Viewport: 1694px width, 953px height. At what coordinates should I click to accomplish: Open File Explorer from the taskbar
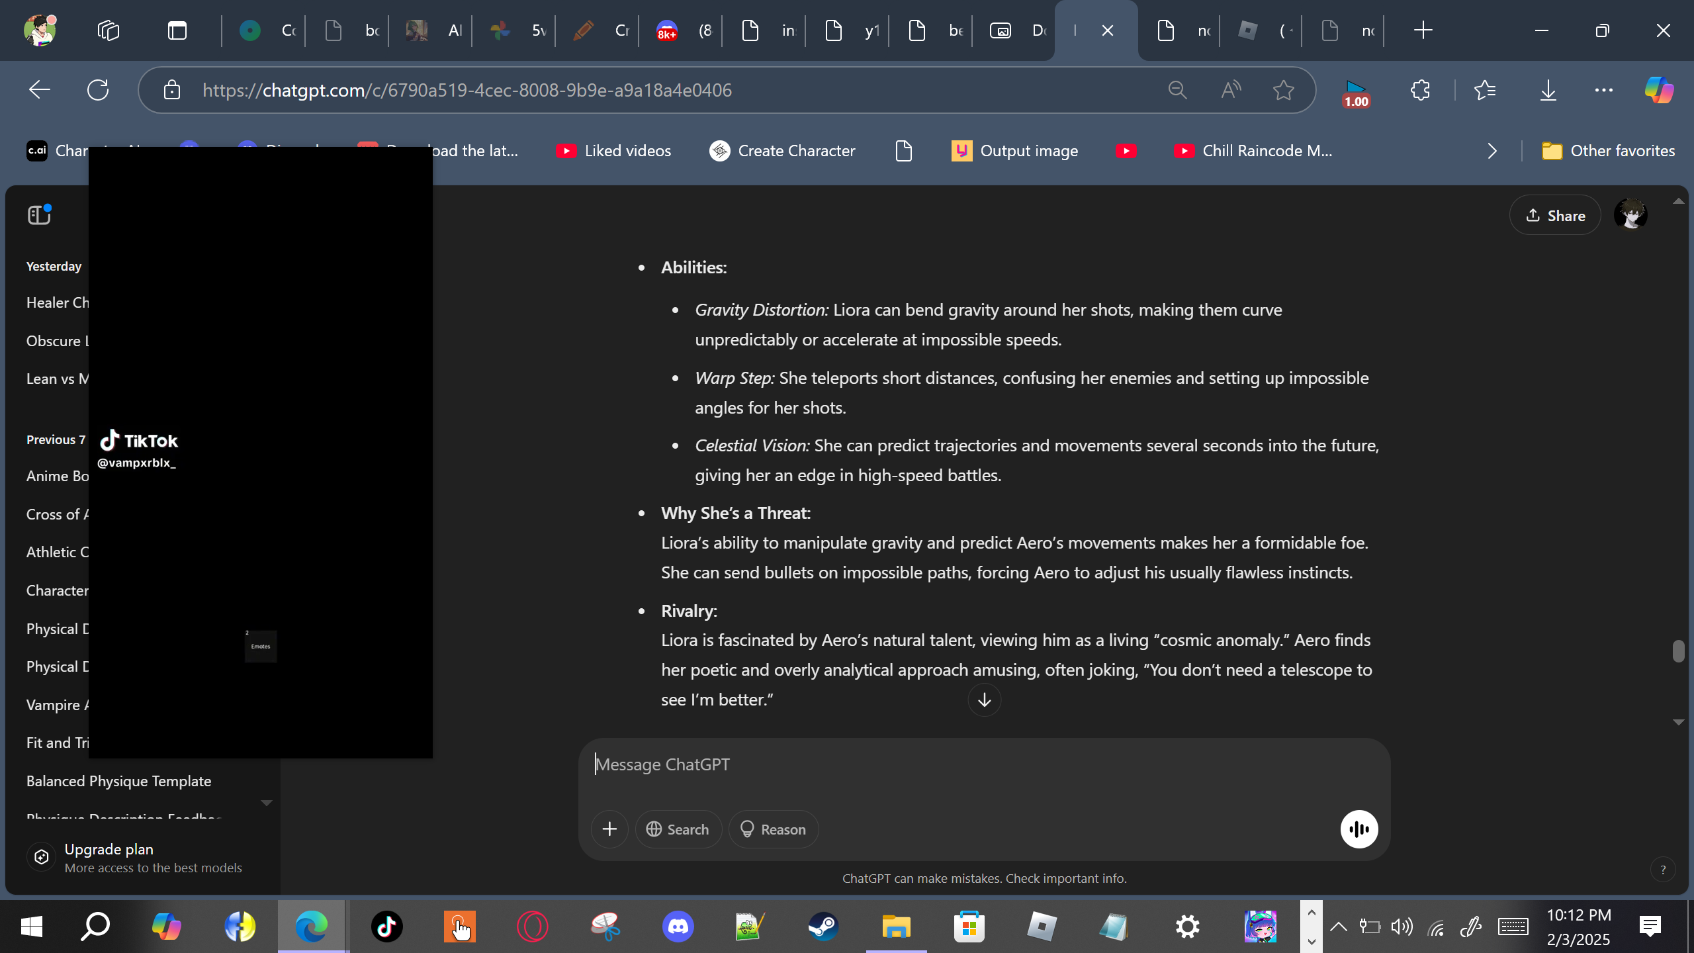pyautogui.click(x=896, y=927)
